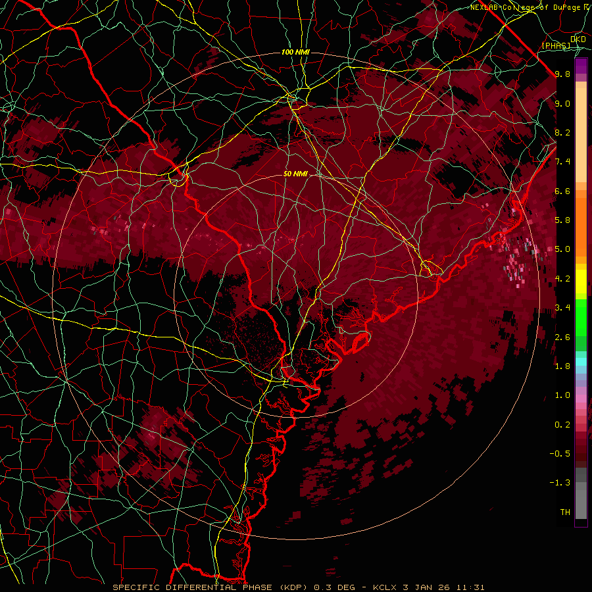Click the 9.8 value on the scale
This screenshot has height=592, width=592.
[562, 74]
